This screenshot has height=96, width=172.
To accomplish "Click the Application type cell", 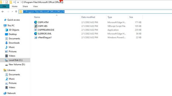I will (113, 30).
